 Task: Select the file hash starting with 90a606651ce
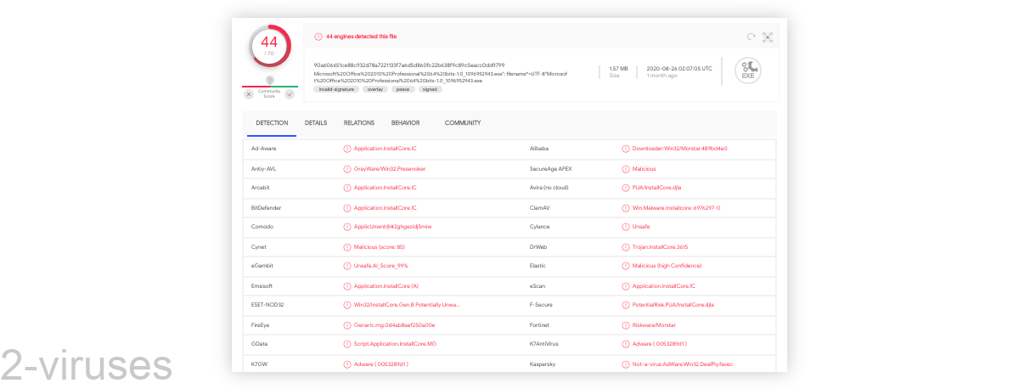[x=409, y=65]
